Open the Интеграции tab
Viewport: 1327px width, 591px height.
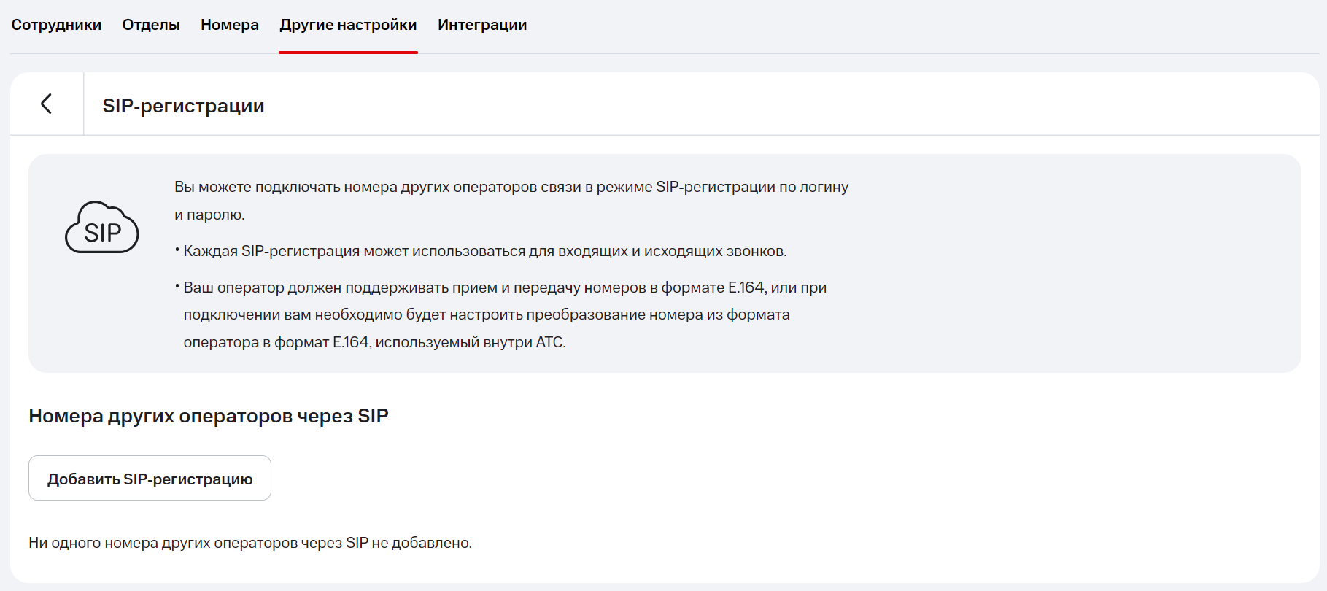[x=482, y=25]
